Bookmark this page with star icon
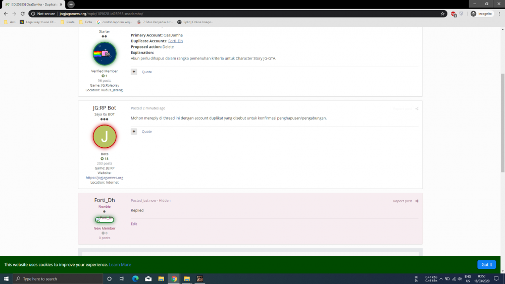 click(x=442, y=14)
